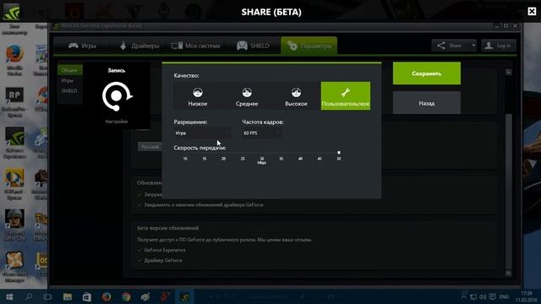Click the Share button in GeForce Experience
The width and height of the screenshot is (541, 304).
click(451, 46)
